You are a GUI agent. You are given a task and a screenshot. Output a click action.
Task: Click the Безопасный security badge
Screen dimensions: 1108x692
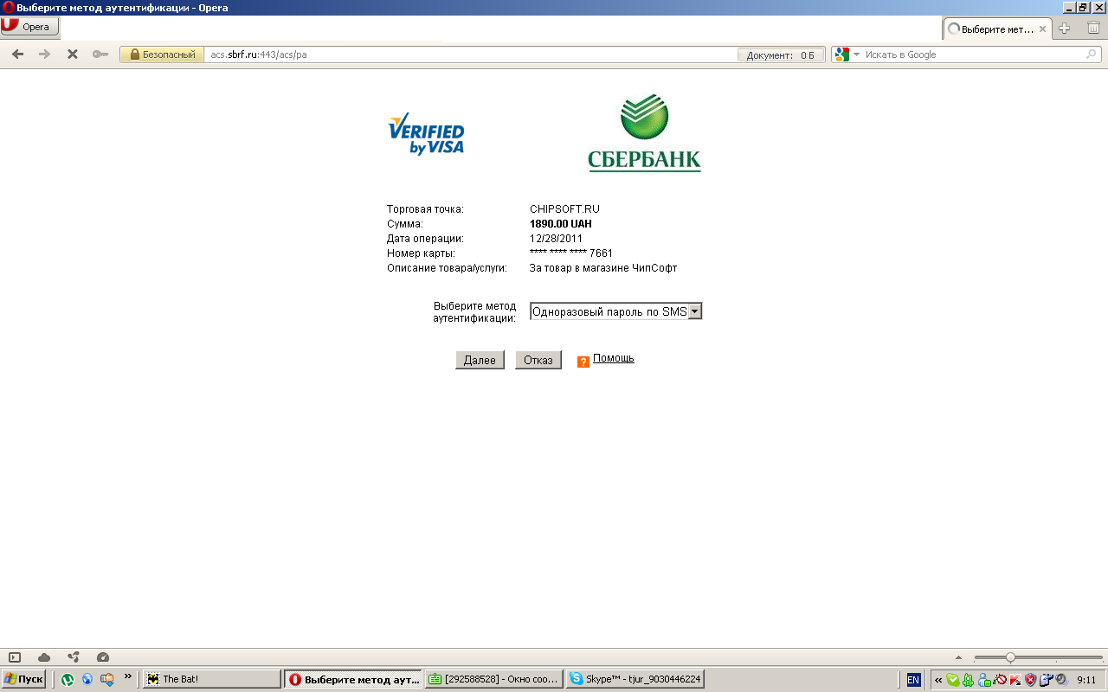[163, 54]
